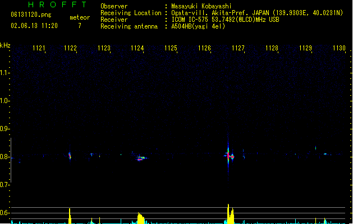353x224 pixels.
Task: Click the Observer label
Action: [x=114, y=6]
